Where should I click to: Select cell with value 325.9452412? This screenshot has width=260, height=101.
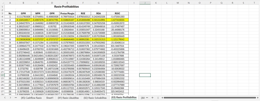pyautogui.click(x=117, y=91)
